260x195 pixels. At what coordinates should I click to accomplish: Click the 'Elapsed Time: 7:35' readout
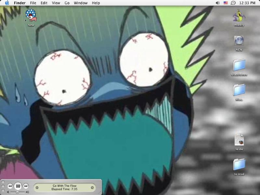pos(64,189)
